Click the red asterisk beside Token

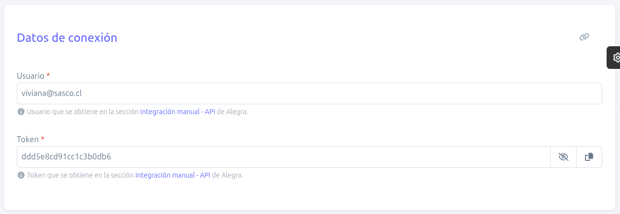(x=43, y=139)
